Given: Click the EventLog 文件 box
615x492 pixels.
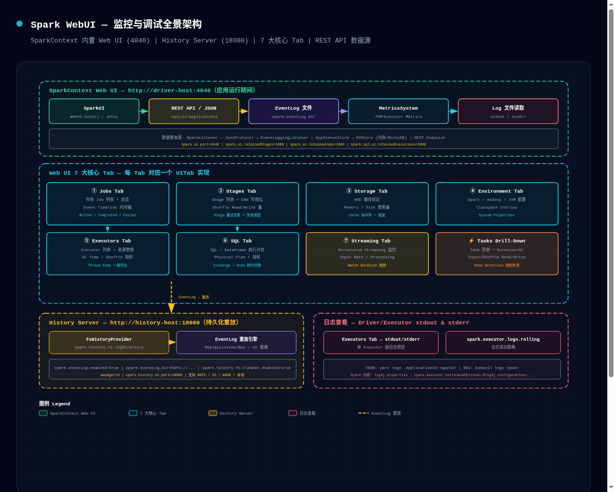Looking at the screenshot, I should click(294, 111).
